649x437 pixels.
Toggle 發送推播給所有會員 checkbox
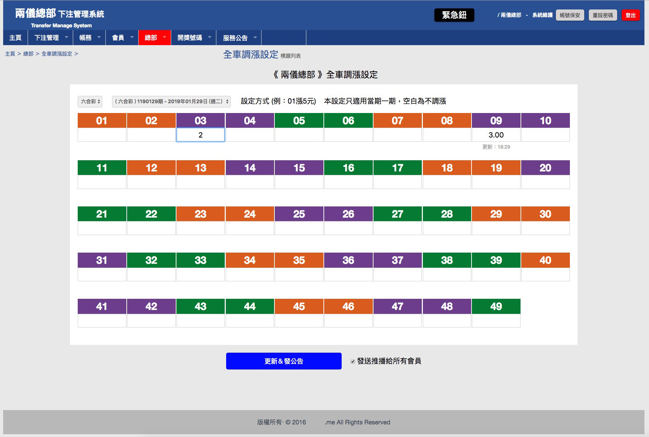[353, 361]
